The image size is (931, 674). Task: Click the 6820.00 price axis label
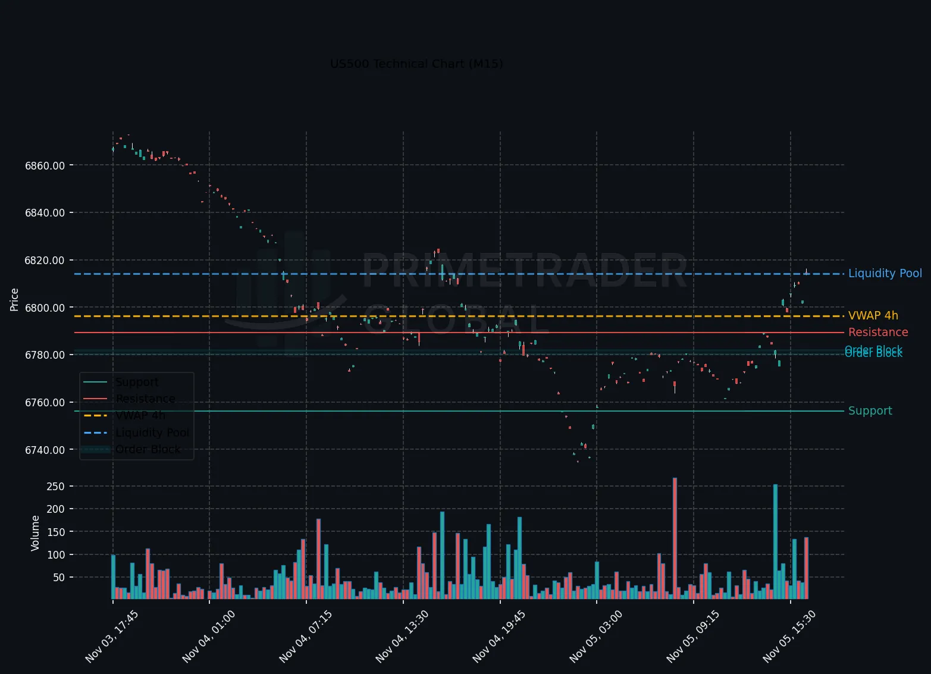tap(45, 261)
